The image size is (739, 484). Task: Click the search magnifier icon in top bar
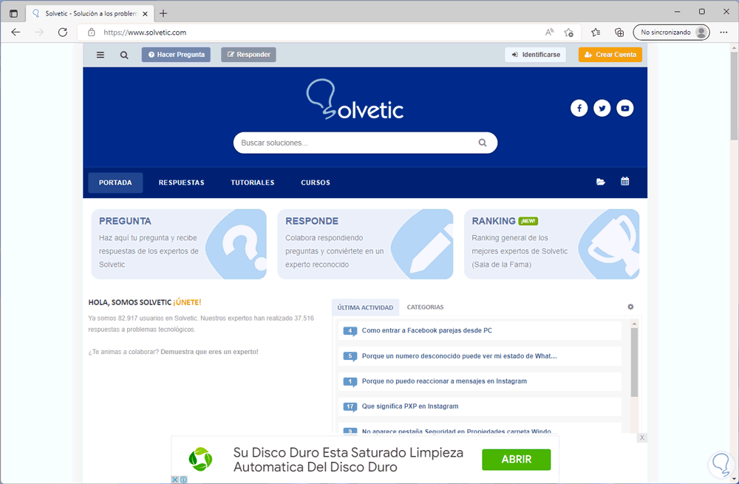(124, 55)
